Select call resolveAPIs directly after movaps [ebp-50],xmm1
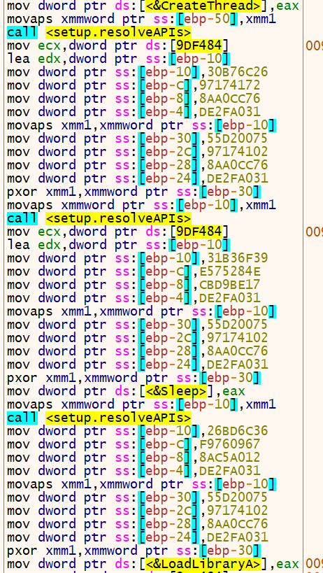This screenshot has width=323, height=573. click(x=99, y=32)
